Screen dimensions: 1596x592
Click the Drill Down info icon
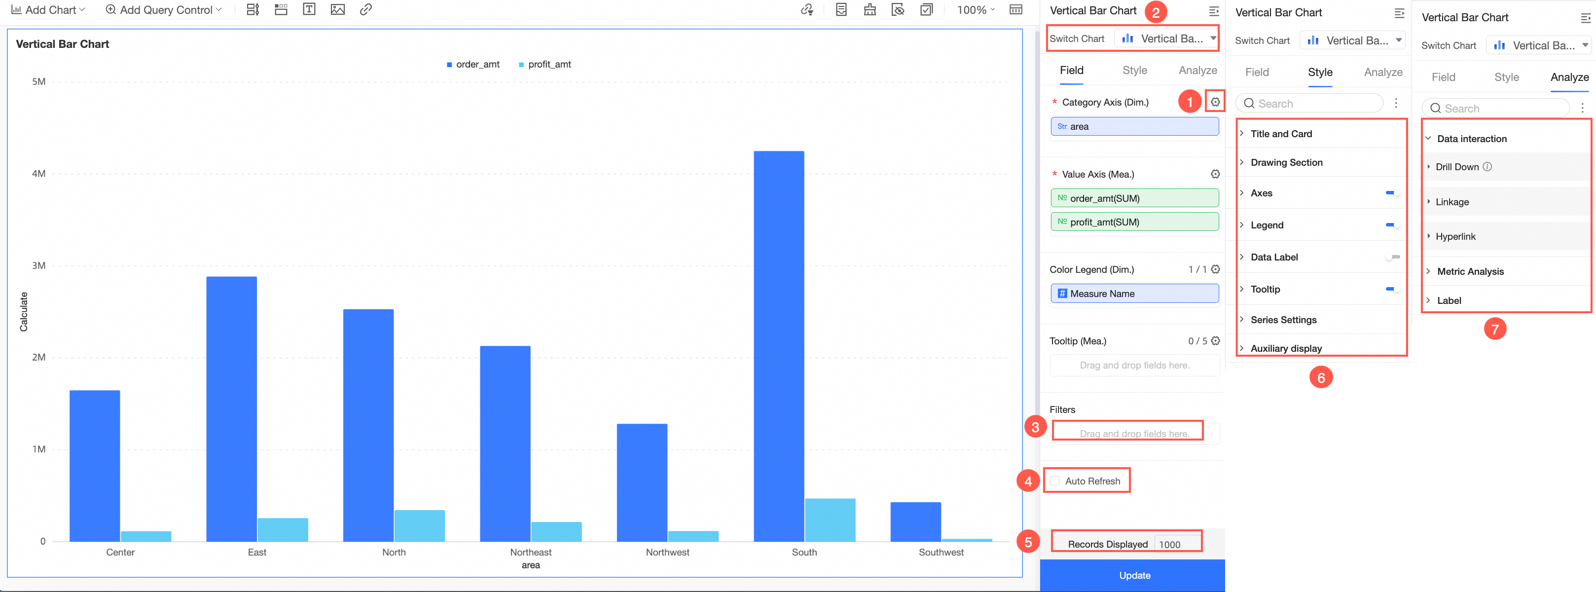(1487, 167)
